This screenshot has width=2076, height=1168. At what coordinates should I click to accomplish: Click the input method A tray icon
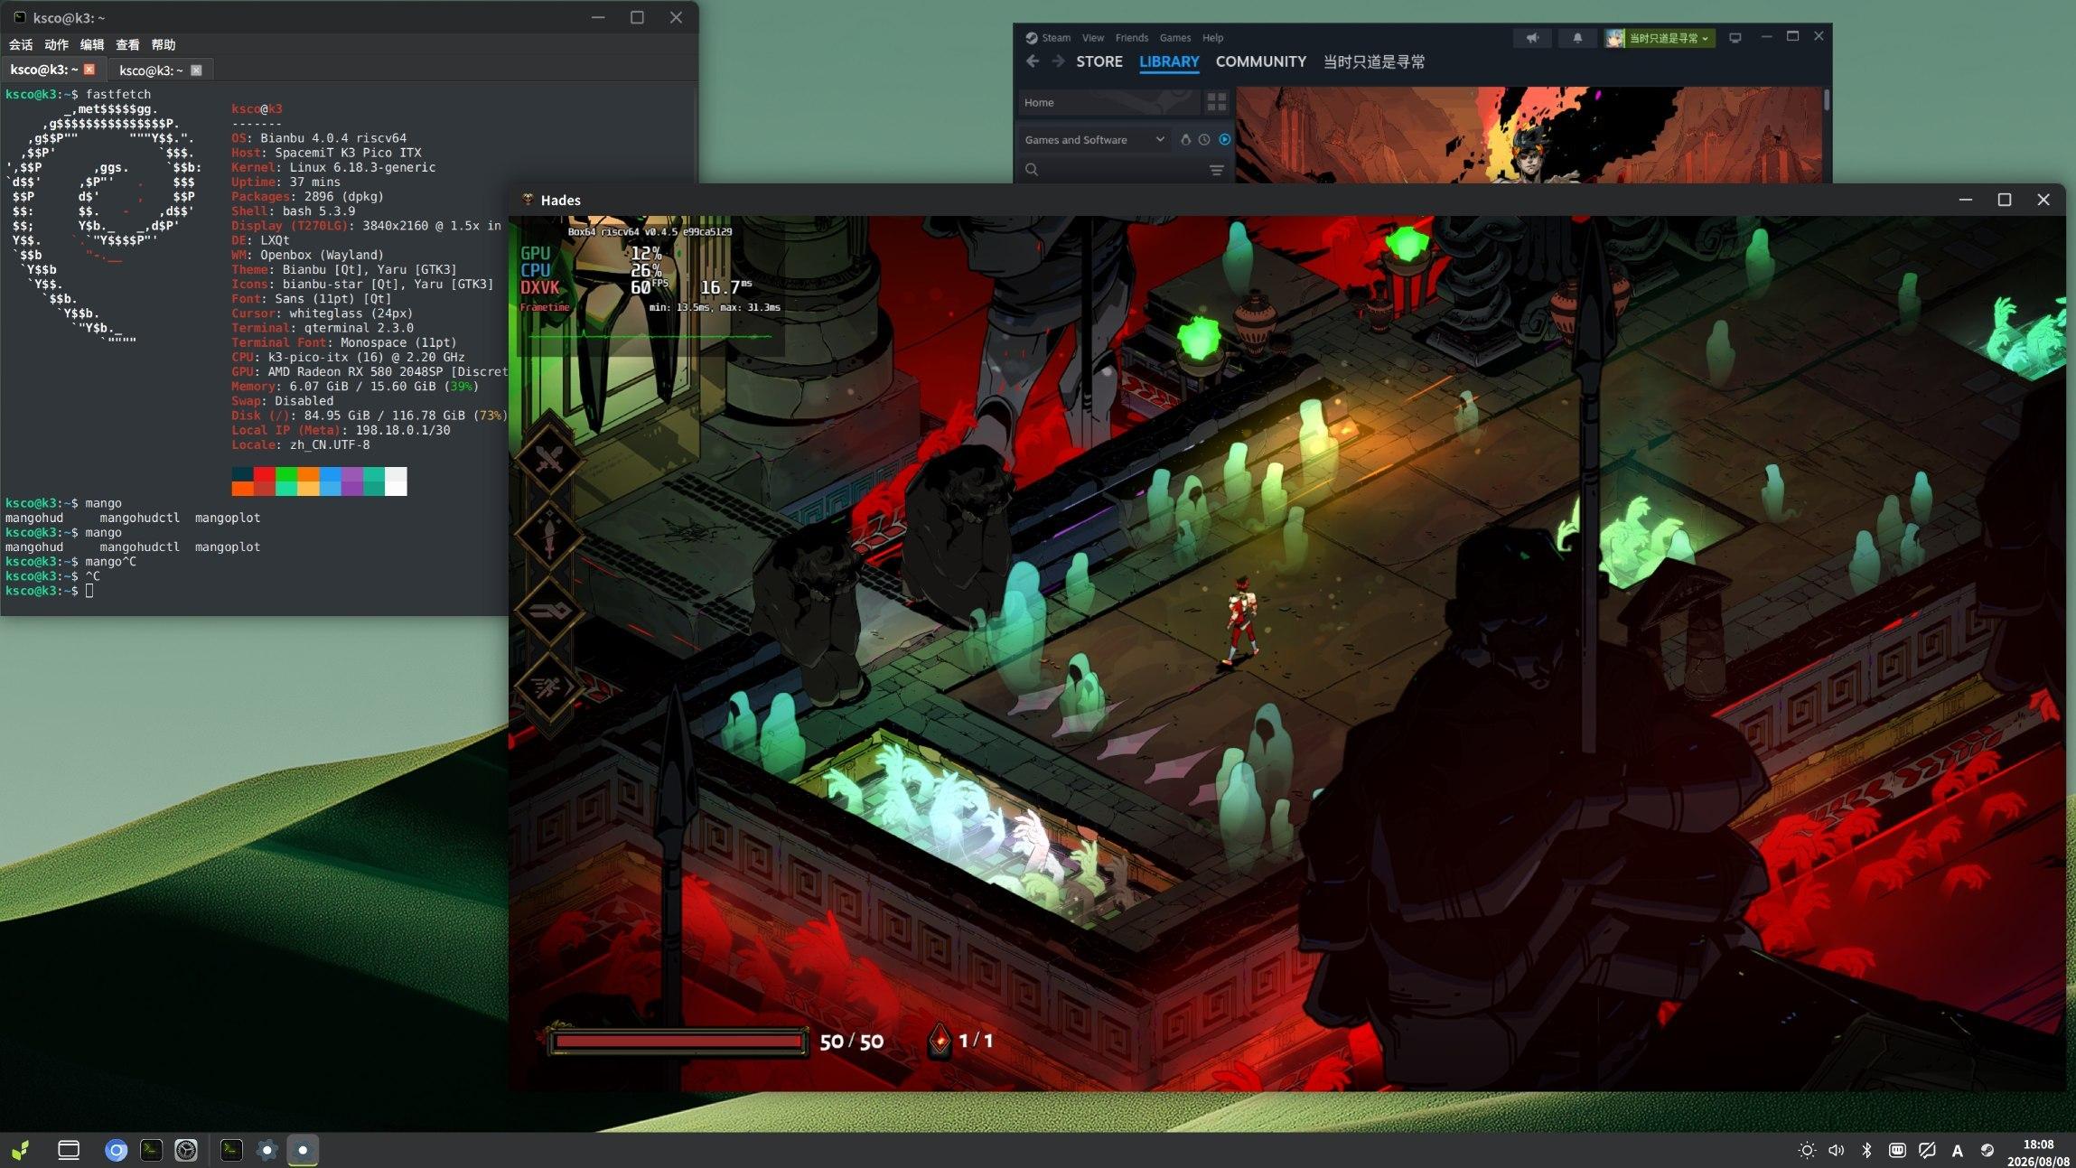coord(1957,1151)
